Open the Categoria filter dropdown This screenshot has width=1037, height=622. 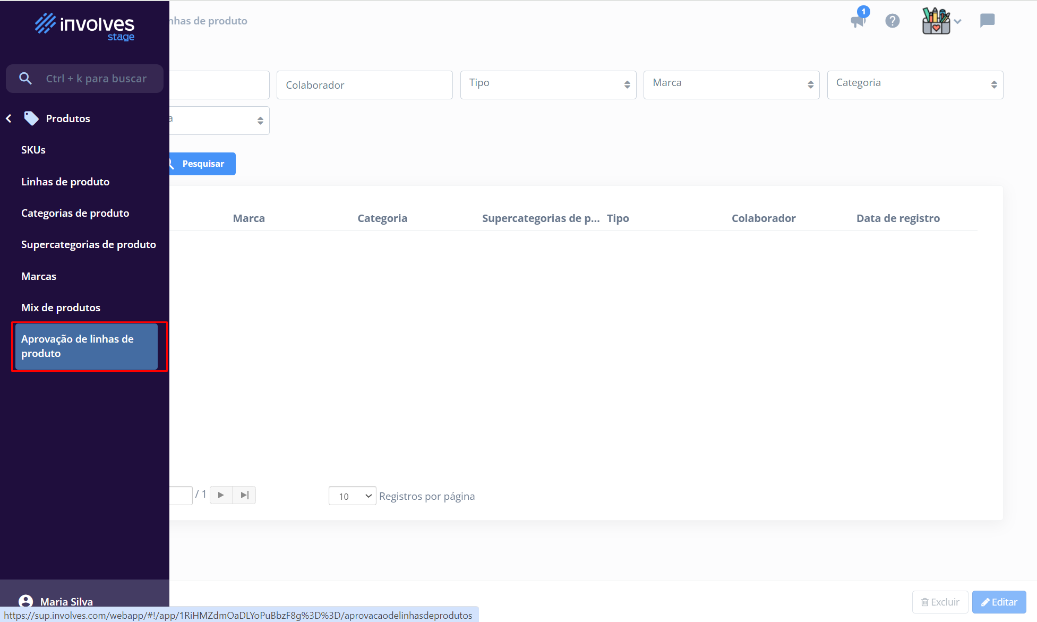click(915, 85)
